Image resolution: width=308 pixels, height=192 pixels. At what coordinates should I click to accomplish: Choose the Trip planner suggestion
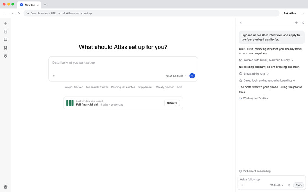pos(145,87)
